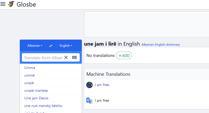Click the I am free. machine translation
This screenshot has height=113, width=209.
click(102, 85)
